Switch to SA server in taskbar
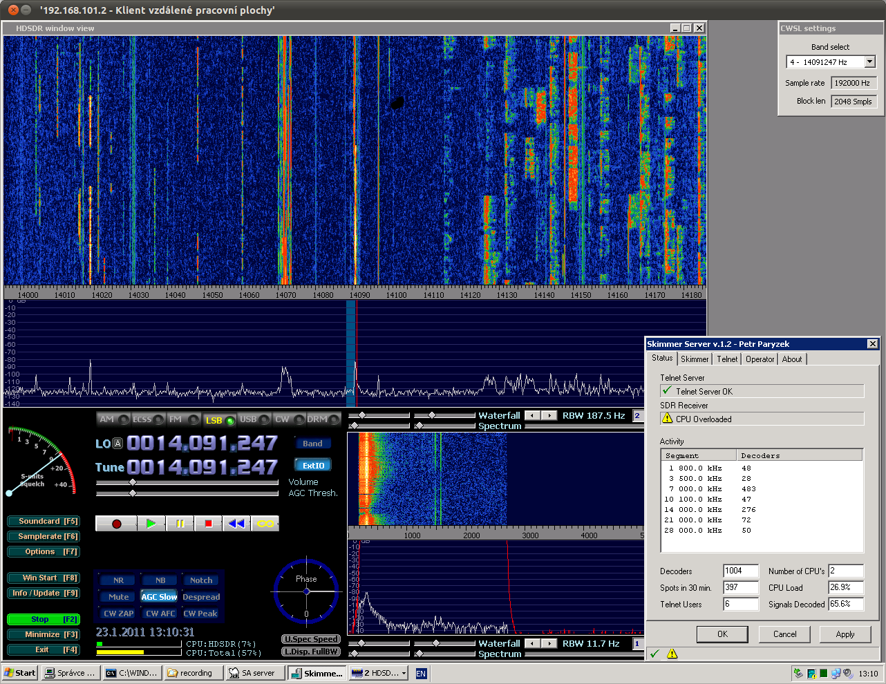 pyautogui.click(x=254, y=673)
